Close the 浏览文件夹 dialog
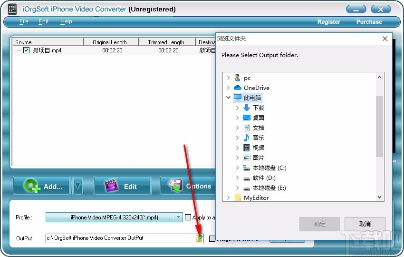 coord(385,39)
